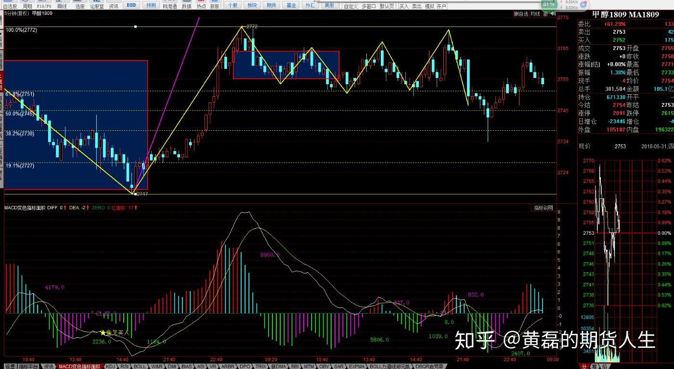Screen dimensions: 674x369
Task: Click the 板块 sector button
Action: 252,5
